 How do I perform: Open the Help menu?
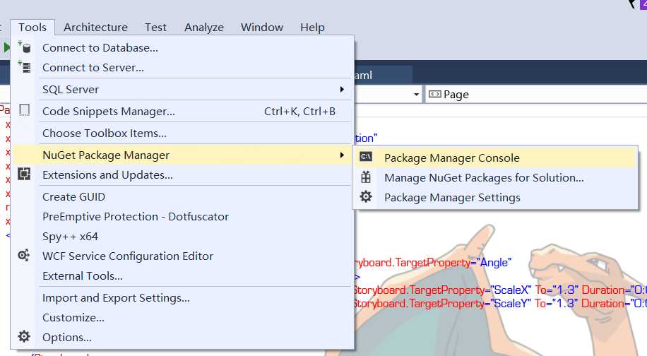coord(312,28)
